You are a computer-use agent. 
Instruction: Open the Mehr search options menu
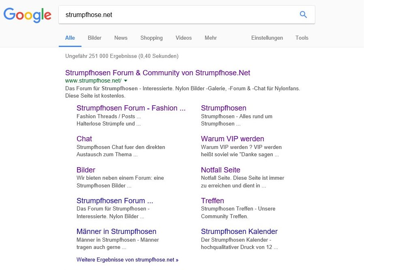pyautogui.click(x=210, y=38)
